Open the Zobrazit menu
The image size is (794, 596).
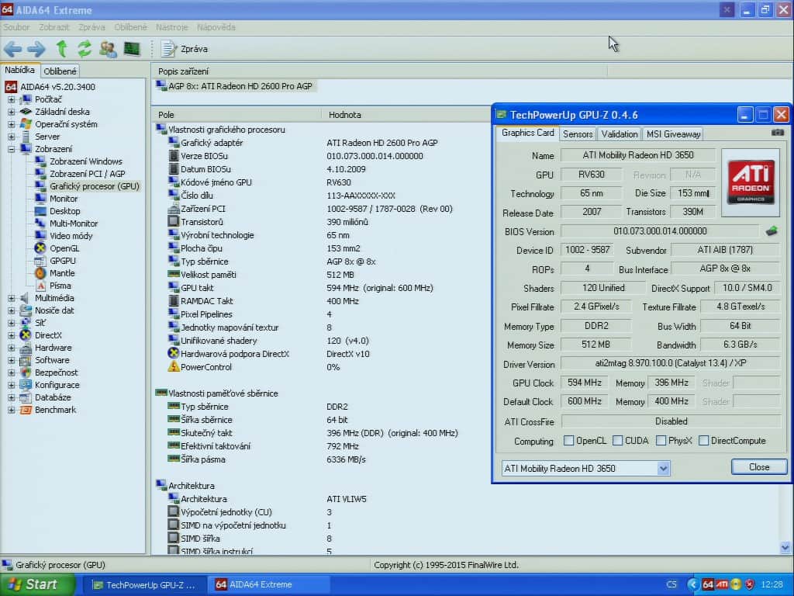click(54, 27)
